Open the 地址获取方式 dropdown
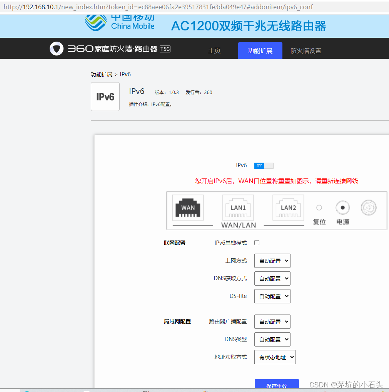This screenshot has height=392, width=389. coord(275,357)
